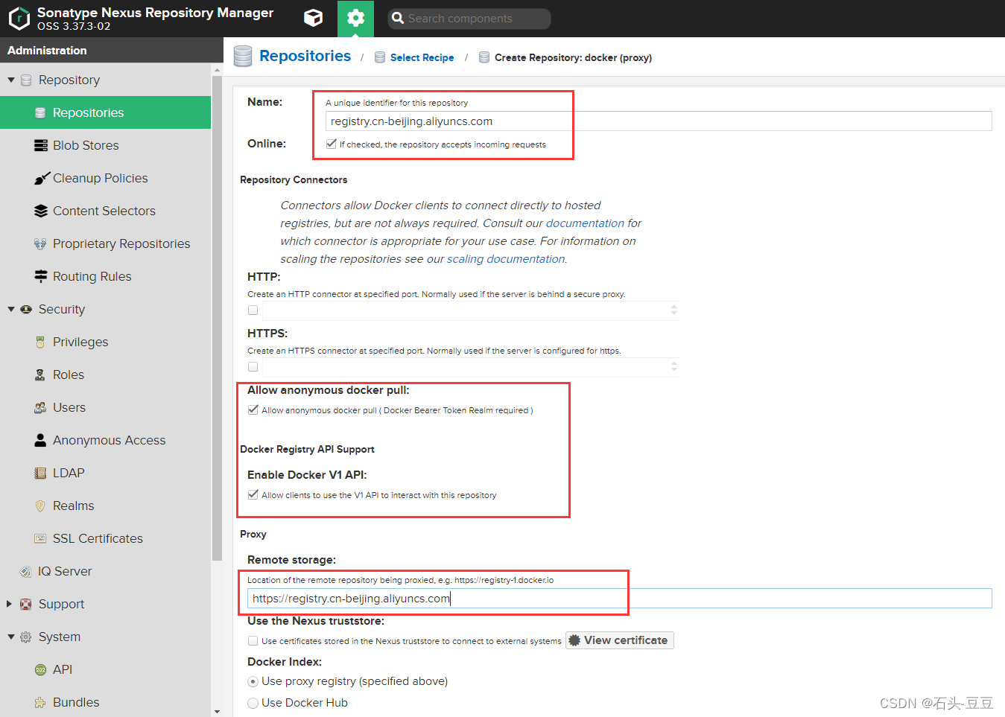Click the HTTPS port spinner arrows
Screen dimensions: 1005x717
(674, 366)
